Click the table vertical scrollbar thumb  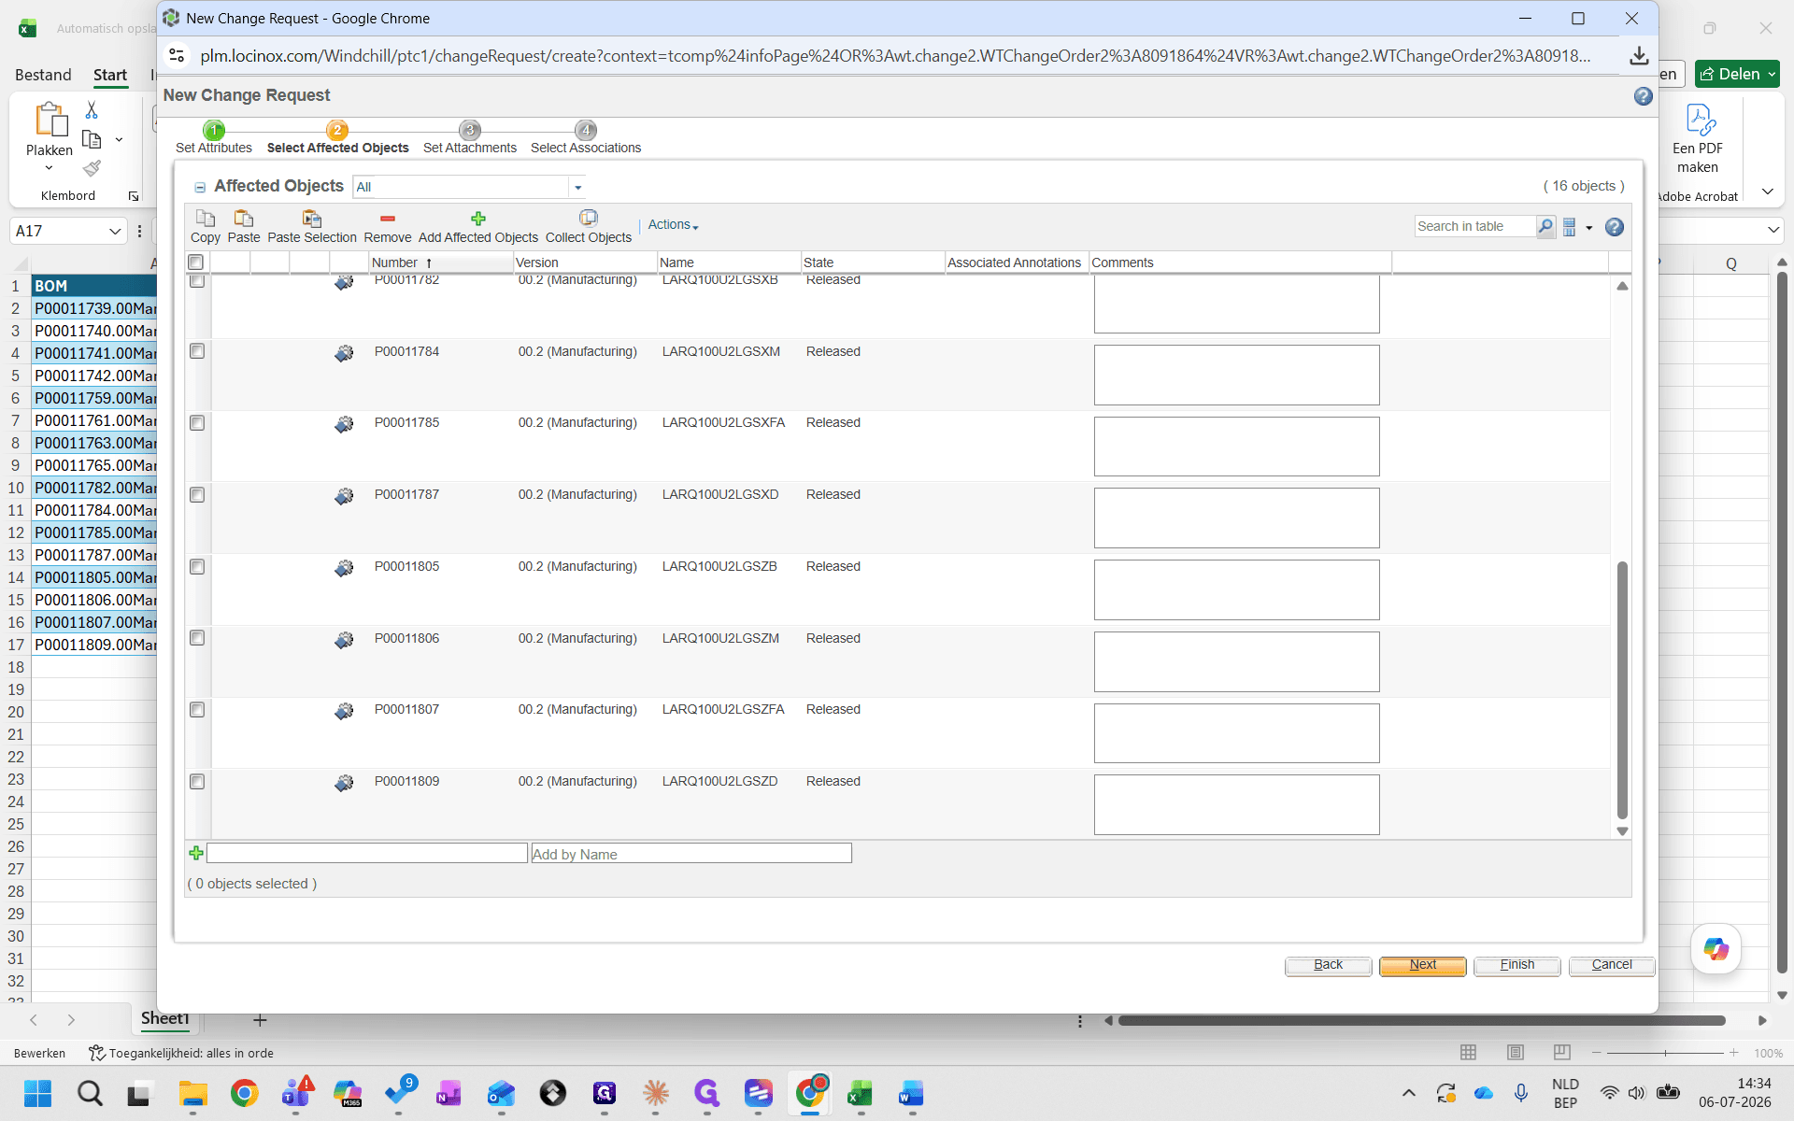click(x=1622, y=689)
